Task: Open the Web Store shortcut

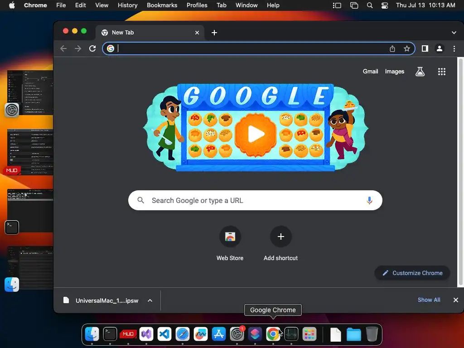Action: point(230,243)
